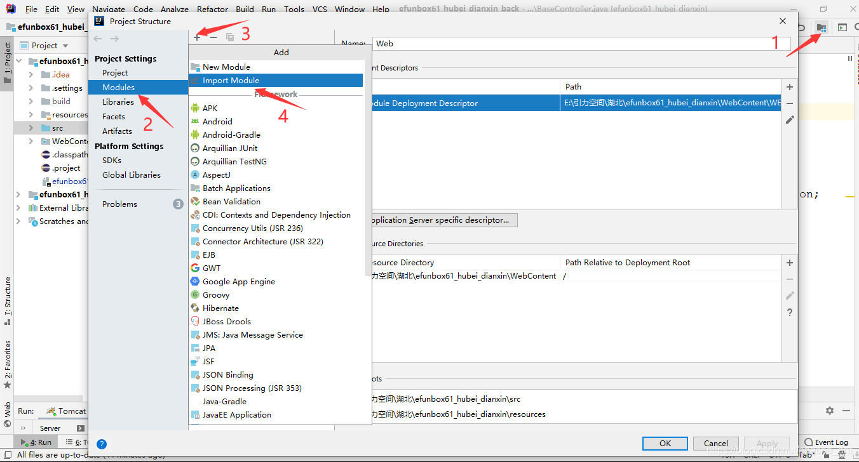
Task: Open the Structure tool window tab
Action: 7,300
